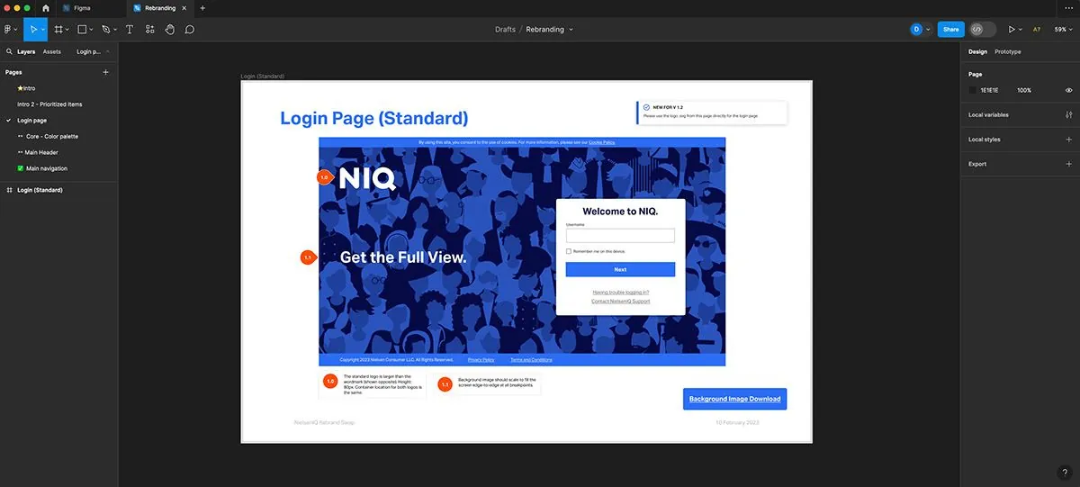
Task: Open the Resources components tool
Action: 149,29
